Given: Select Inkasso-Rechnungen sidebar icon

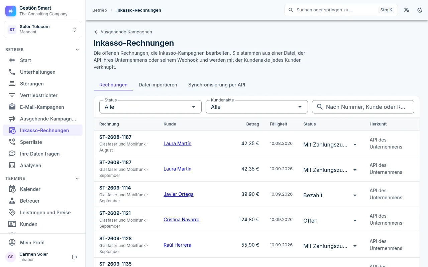Looking at the screenshot, I should click(12, 130).
